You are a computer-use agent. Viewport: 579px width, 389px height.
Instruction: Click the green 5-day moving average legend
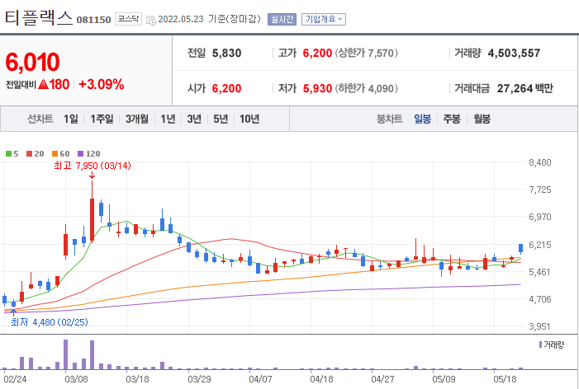pyautogui.click(x=12, y=153)
